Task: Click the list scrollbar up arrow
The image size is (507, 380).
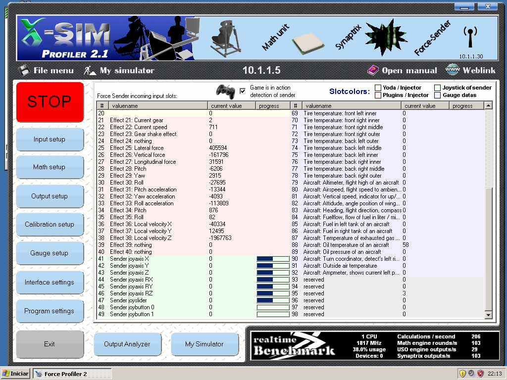Action: point(488,105)
